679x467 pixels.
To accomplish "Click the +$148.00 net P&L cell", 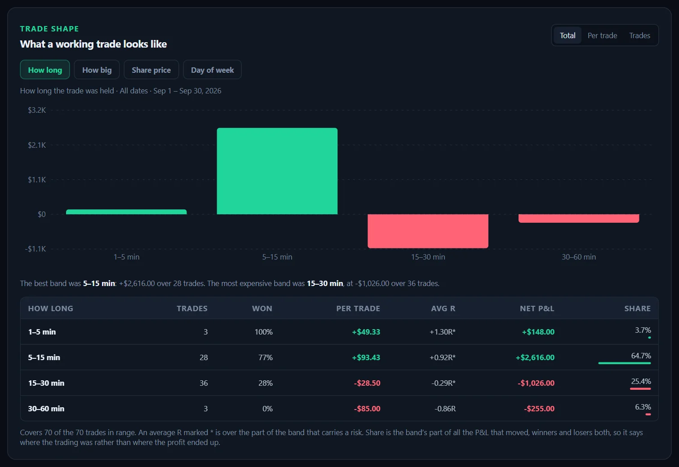I will pyautogui.click(x=538, y=332).
